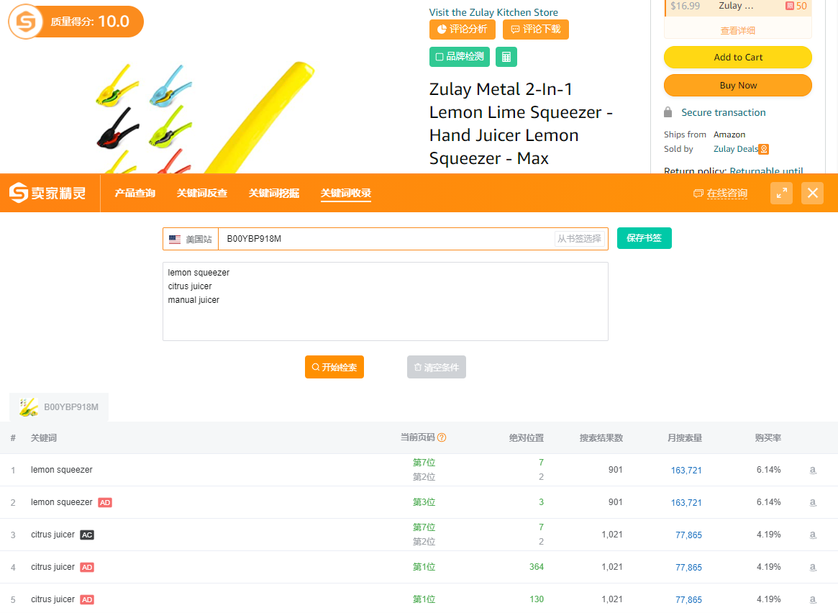This screenshot has width=838, height=613.
Task: Click the seller badge icon next to Zulay Deals
Action: point(764,149)
